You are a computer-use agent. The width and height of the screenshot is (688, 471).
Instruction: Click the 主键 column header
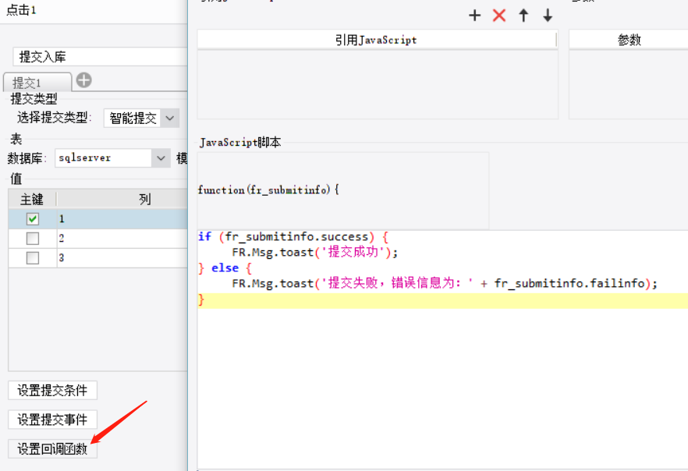32,199
